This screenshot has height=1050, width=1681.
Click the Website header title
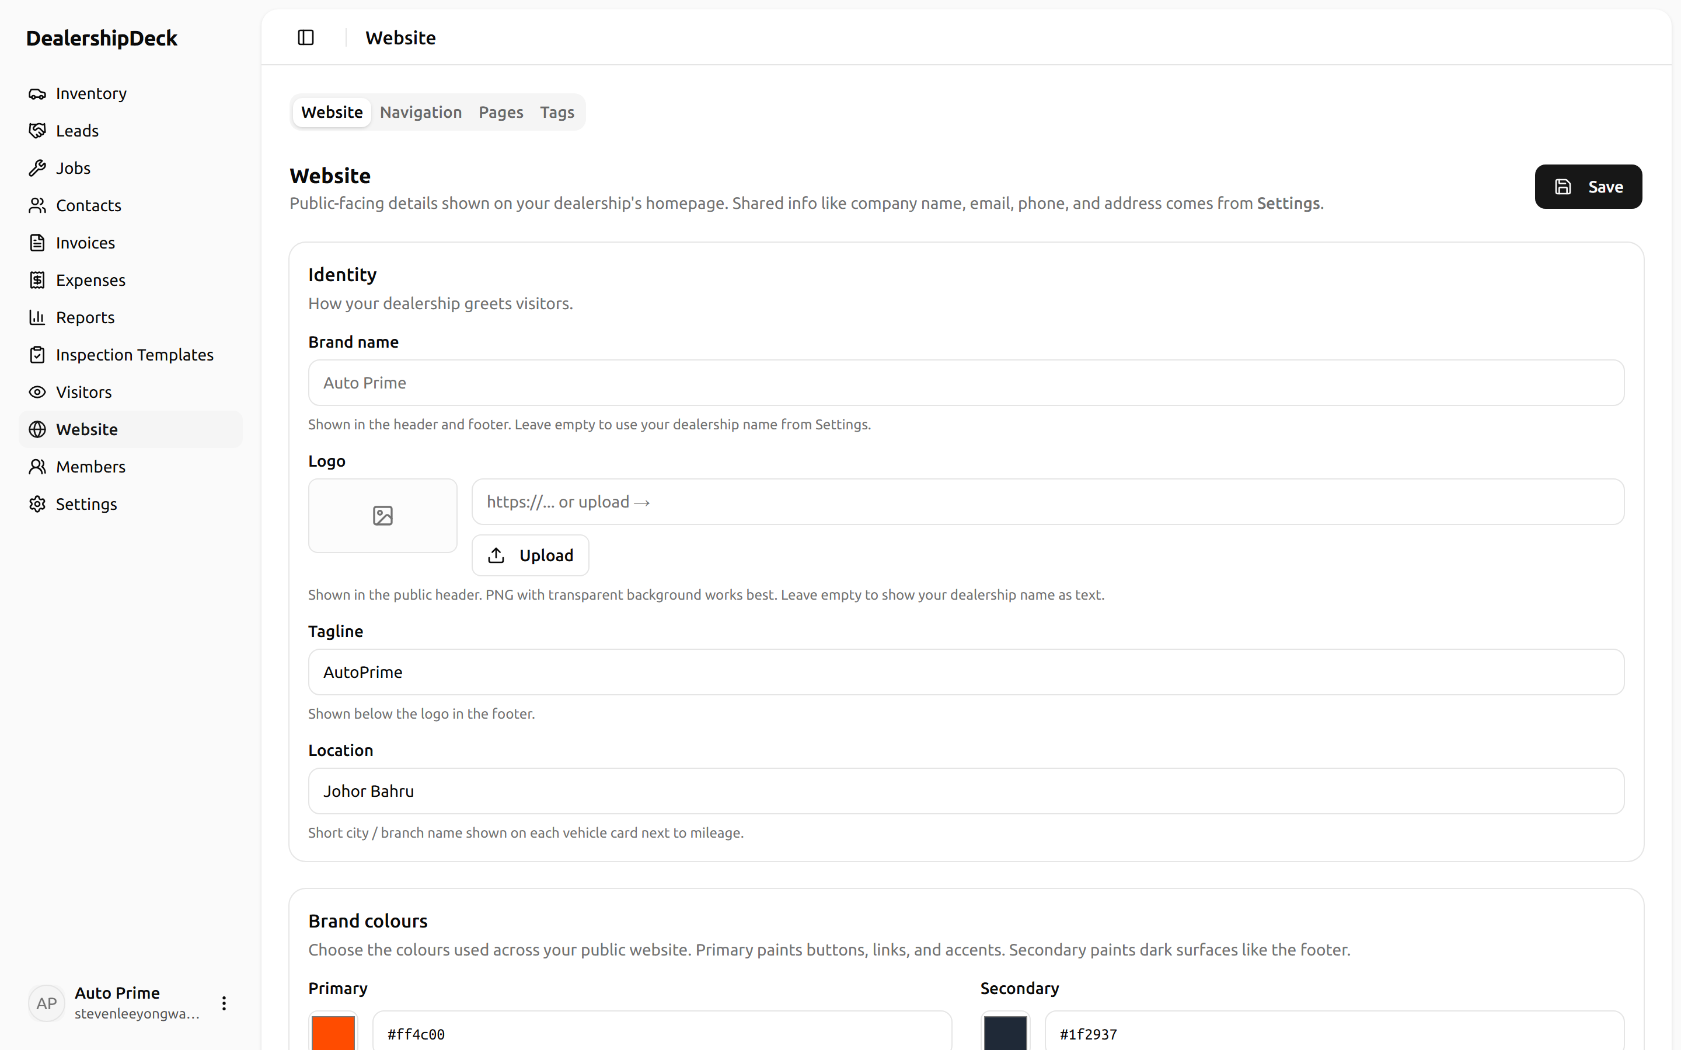tap(401, 38)
